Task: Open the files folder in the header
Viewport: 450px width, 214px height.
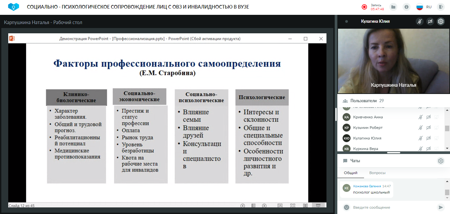Action: [x=393, y=7]
